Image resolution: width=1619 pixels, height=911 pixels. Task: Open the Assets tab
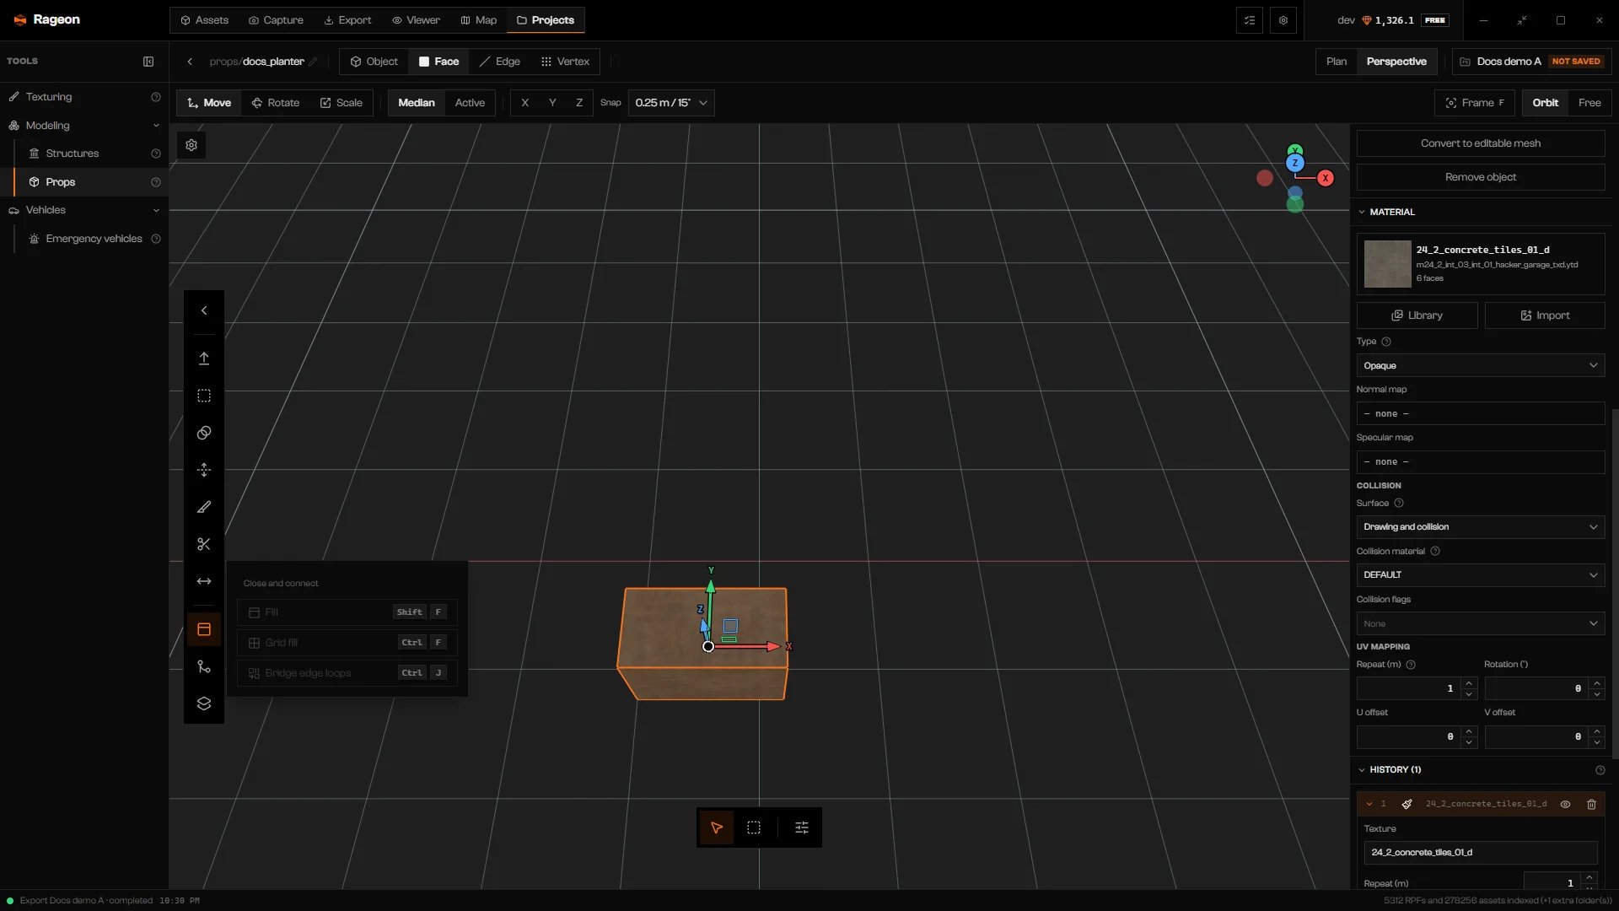[204, 20]
